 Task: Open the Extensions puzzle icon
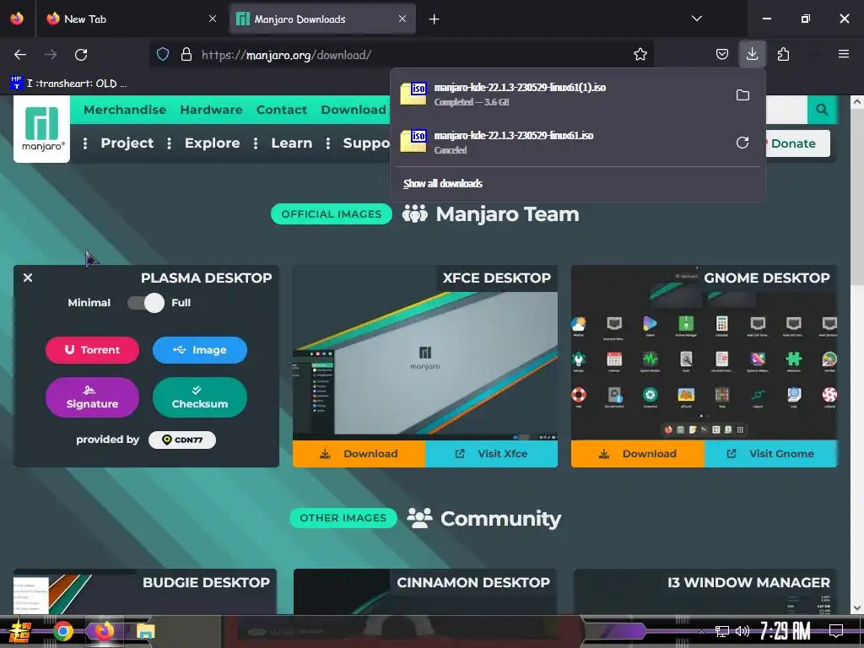click(783, 54)
